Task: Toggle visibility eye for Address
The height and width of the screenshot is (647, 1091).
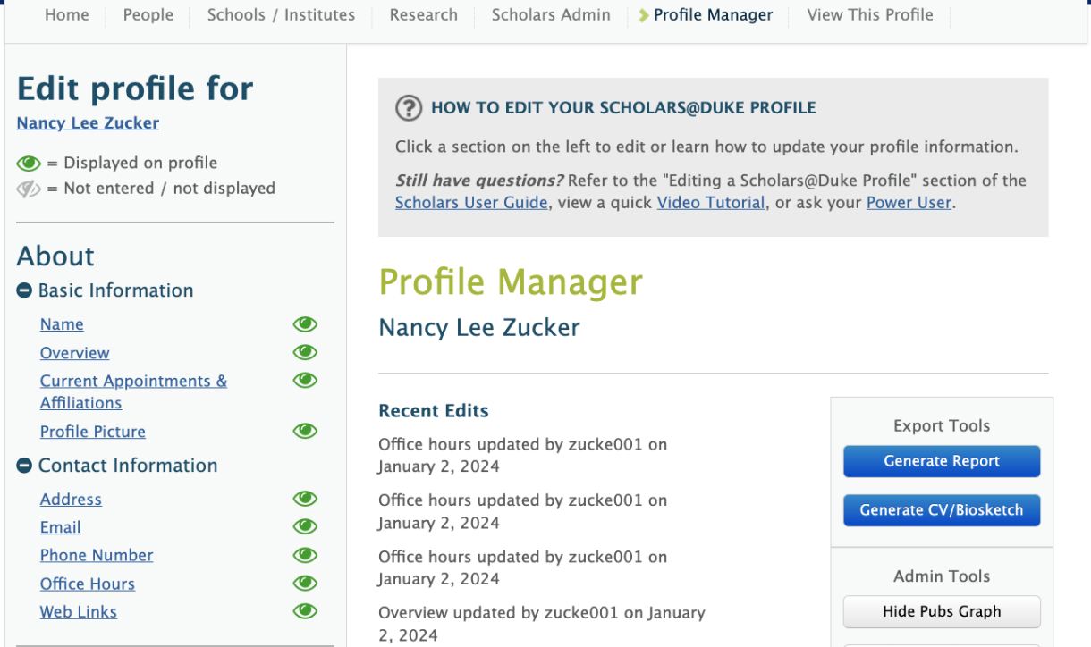Action: click(305, 499)
